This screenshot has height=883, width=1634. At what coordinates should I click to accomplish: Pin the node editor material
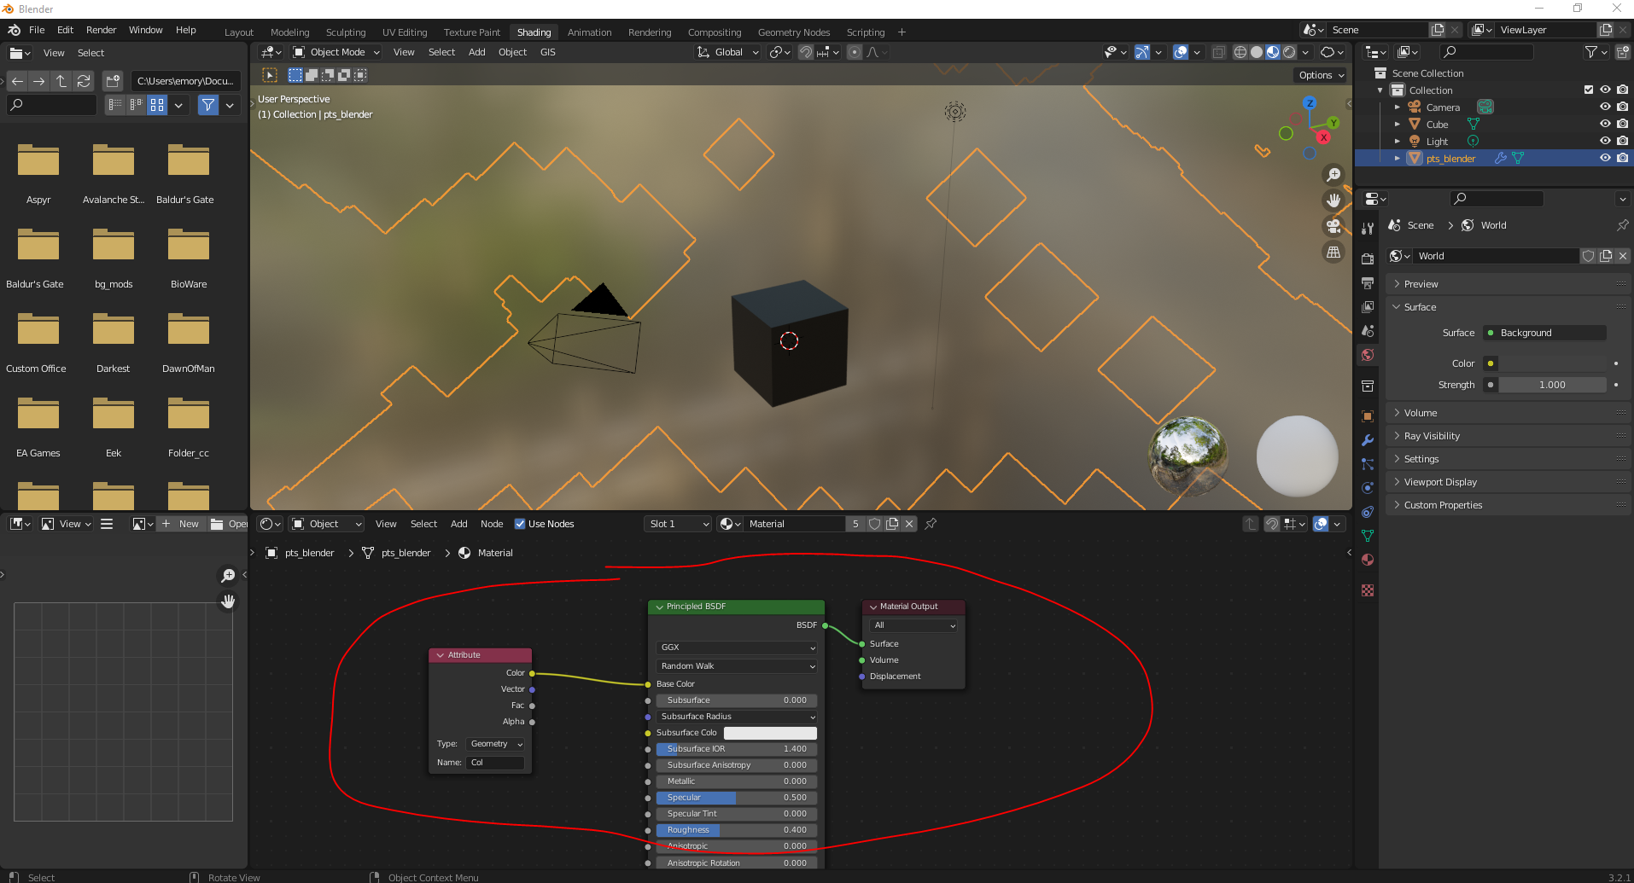pos(931,524)
